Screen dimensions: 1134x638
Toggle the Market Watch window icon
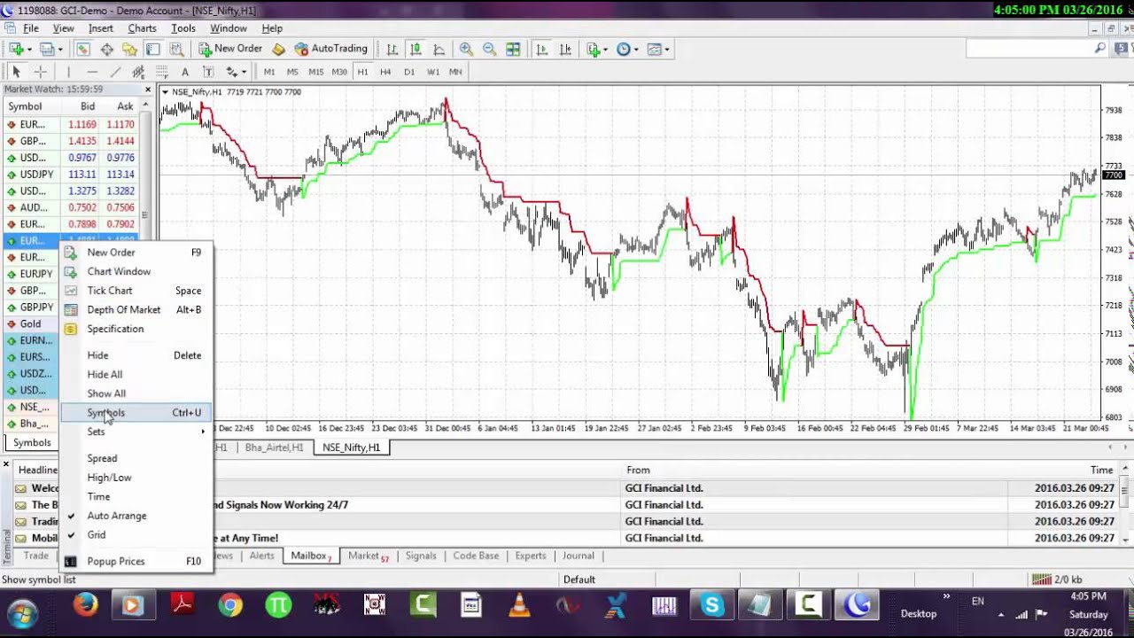83,50
